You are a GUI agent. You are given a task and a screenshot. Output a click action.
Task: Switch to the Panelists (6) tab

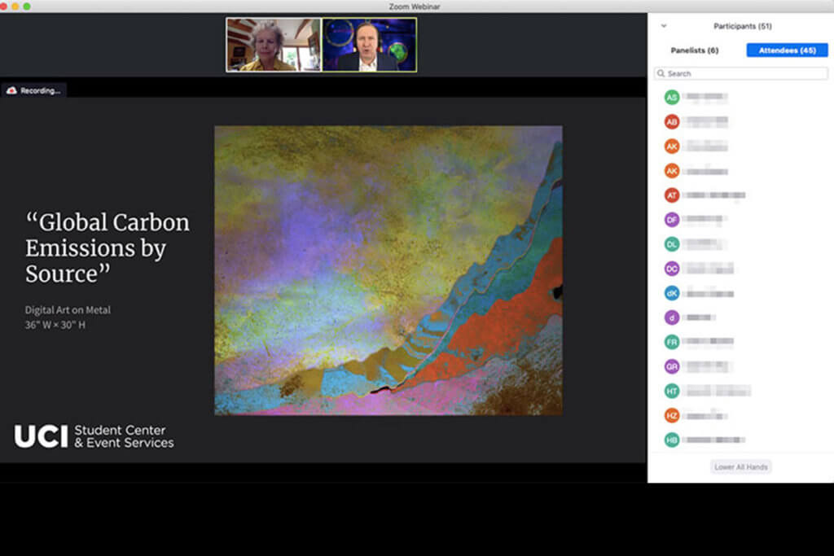tap(694, 50)
